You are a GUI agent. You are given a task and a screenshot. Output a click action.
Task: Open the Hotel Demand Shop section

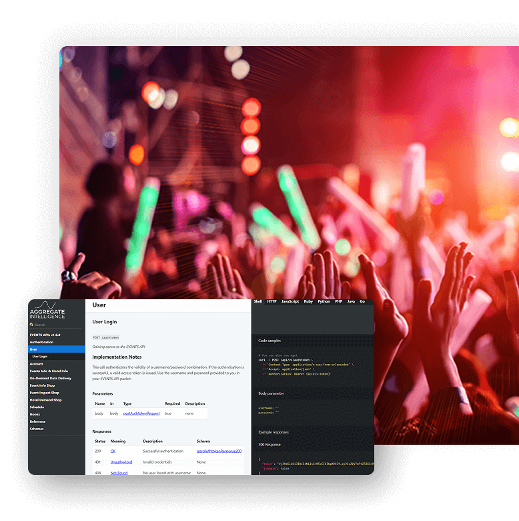[45, 400]
